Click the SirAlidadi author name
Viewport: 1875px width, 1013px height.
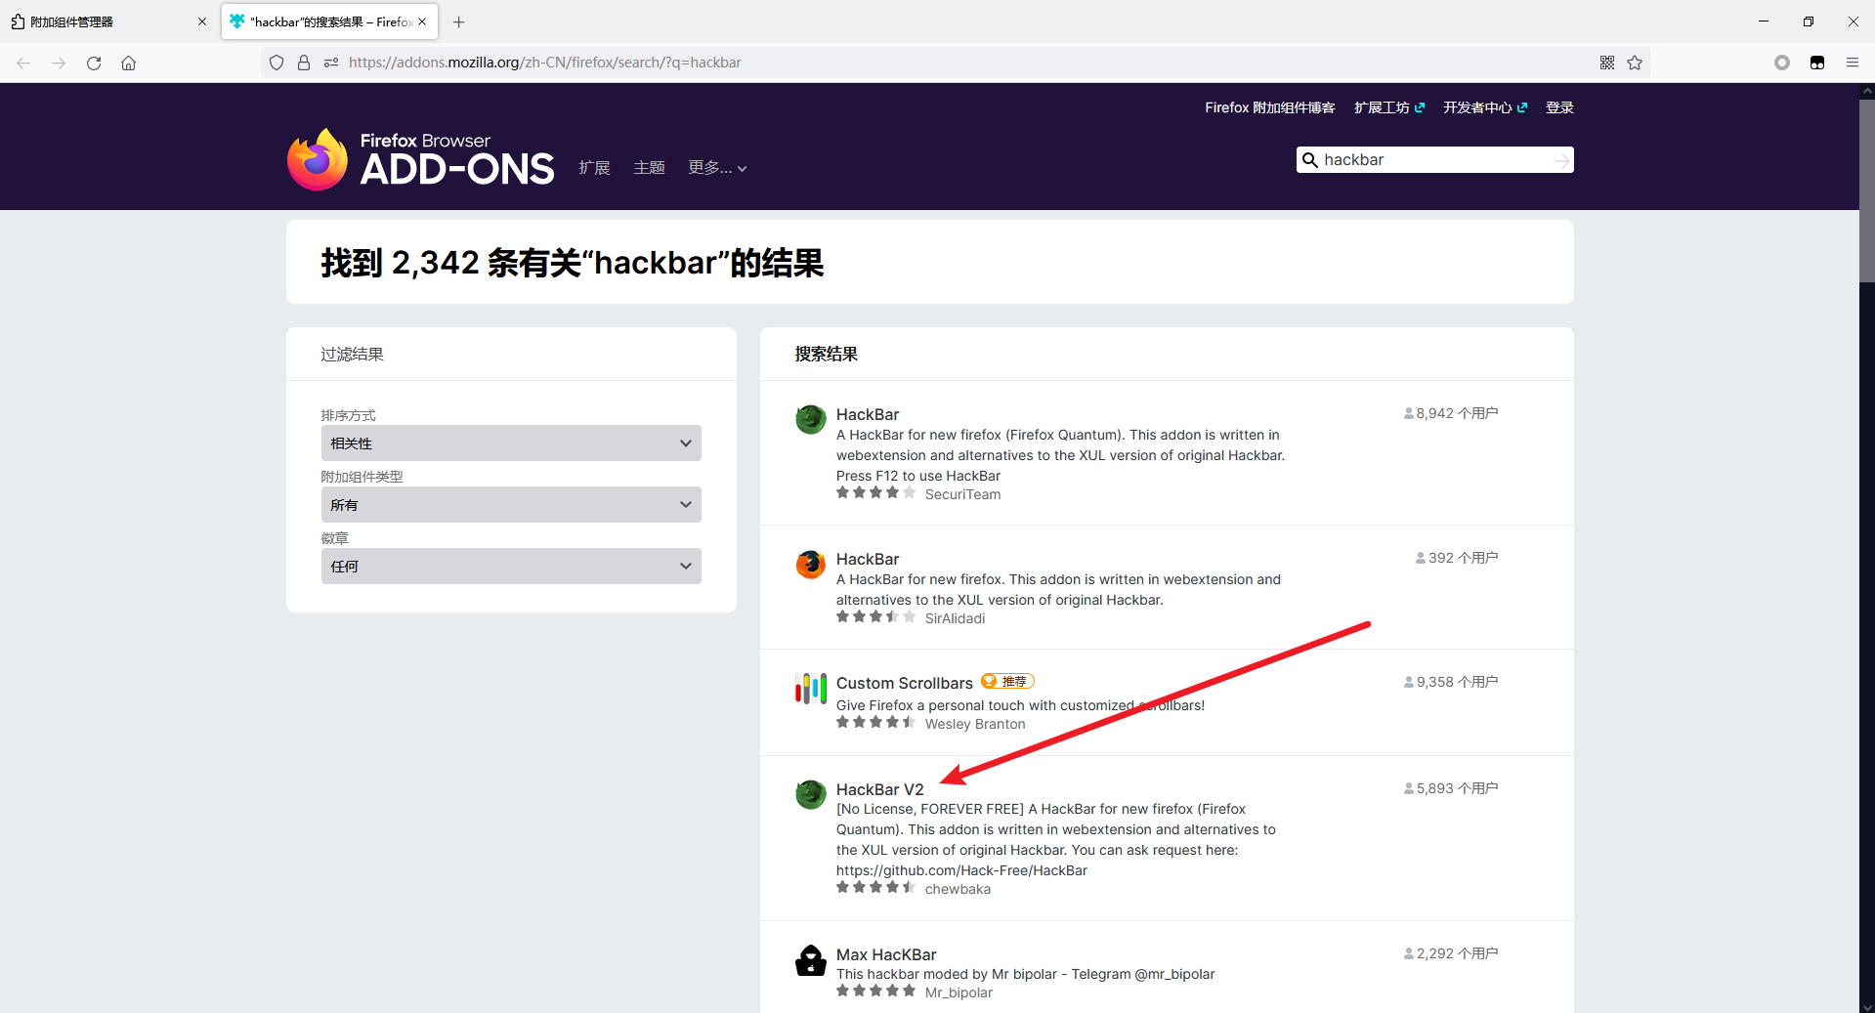click(x=955, y=618)
